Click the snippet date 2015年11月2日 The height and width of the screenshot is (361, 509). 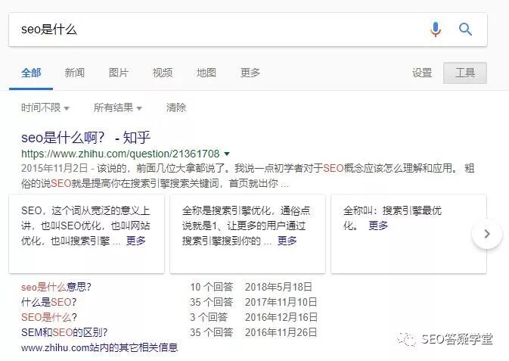(54, 168)
